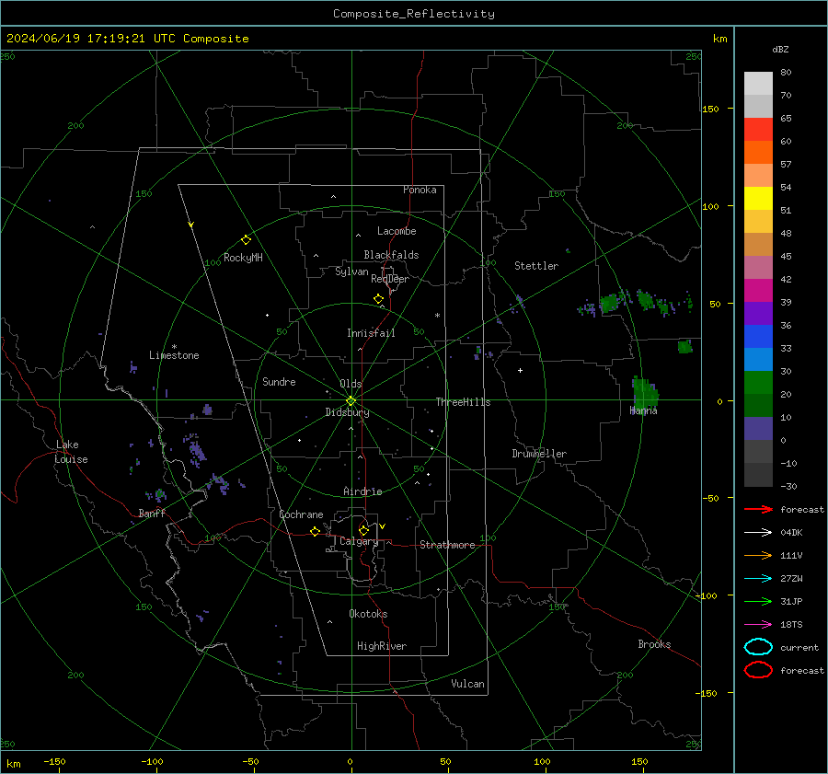Click the white 04DK arrow icon

pos(758,532)
